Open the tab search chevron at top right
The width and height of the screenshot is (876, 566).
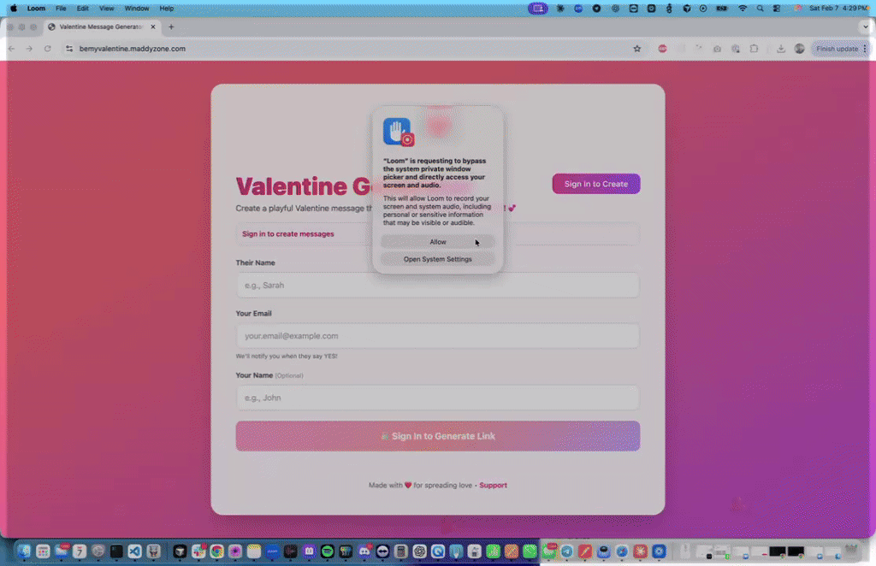tap(865, 27)
